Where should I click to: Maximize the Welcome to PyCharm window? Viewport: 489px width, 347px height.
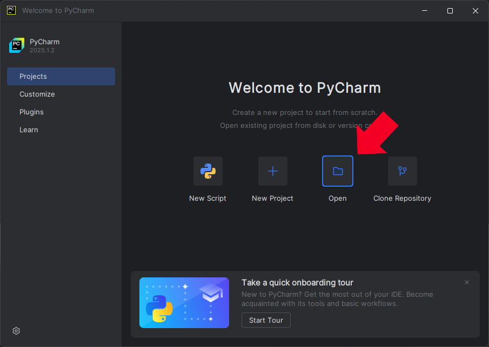(x=450, y=11)
